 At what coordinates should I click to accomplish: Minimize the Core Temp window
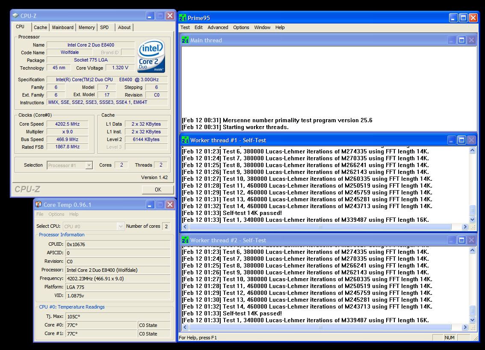click(x=150, y=204)
